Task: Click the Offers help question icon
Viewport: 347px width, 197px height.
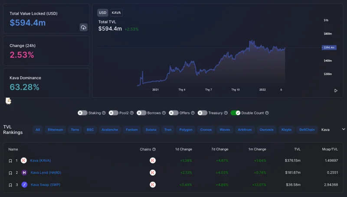Action: [x=193, y=113]
